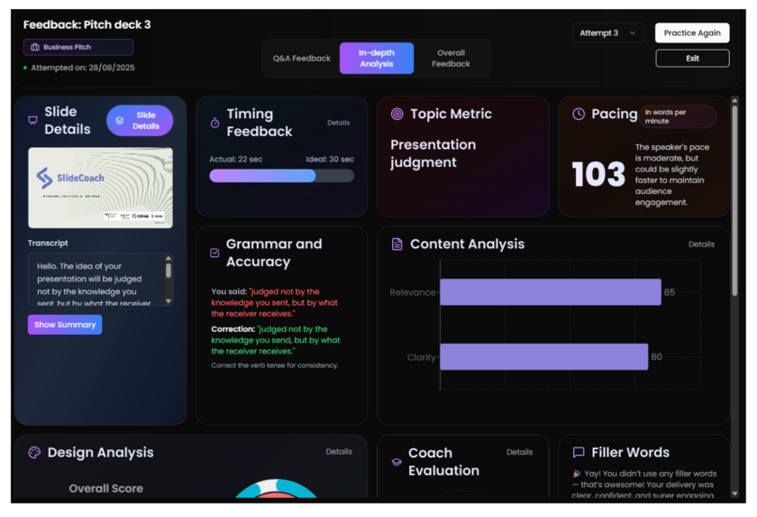Click the speech bubble icon beside Filler Words
The width and height of the screenshot is (757, 517).
tap(579, 453)
